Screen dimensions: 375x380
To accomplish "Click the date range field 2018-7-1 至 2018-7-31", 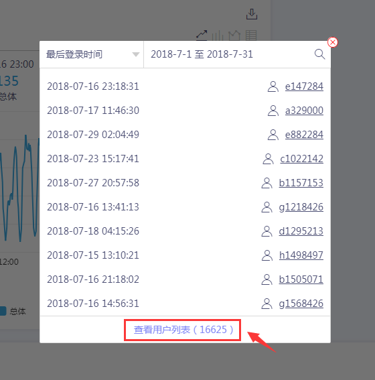I will click(x=229, y=54).
